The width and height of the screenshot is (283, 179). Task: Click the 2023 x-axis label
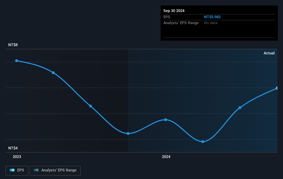[x=17, y=157]
